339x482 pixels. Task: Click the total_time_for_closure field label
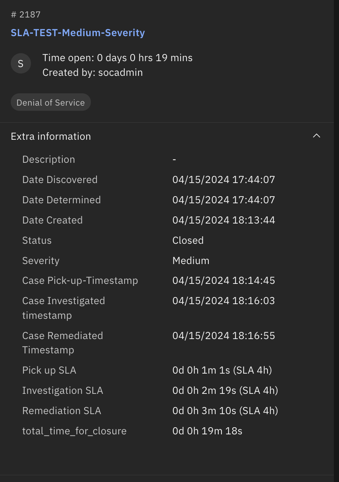pyautogui.click(x=75, y=431)
